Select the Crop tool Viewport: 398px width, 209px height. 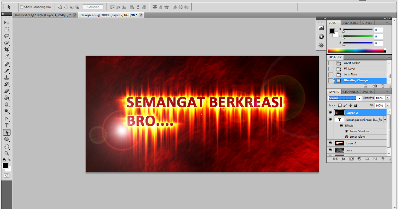coord(7,49)
